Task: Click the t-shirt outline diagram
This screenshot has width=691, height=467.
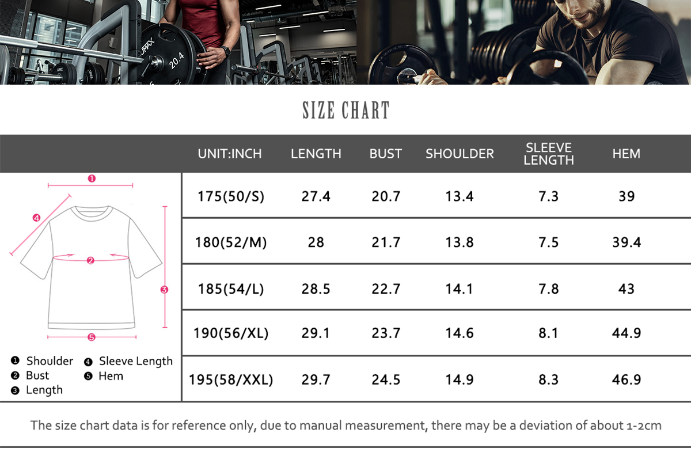Action: pos(92,268)
